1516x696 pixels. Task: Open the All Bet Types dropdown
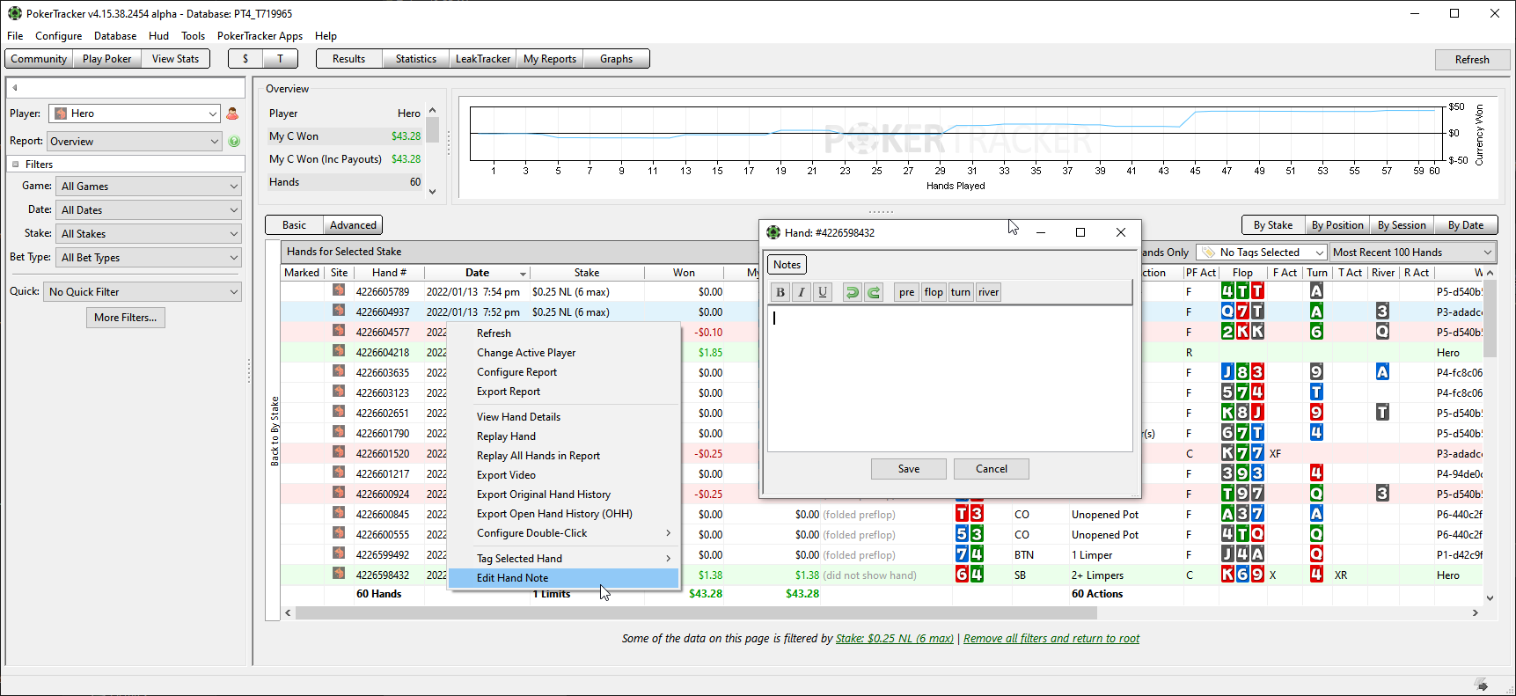click(x=148, y=258)
